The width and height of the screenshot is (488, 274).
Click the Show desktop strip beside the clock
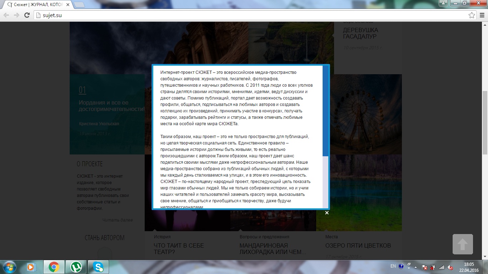(x=485, y=267)
